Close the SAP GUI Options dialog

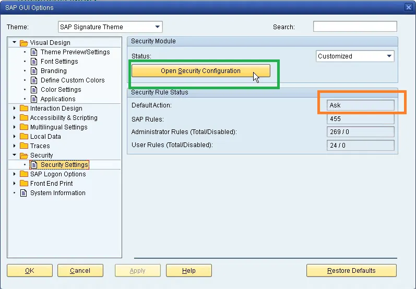[x=409, y=7]
